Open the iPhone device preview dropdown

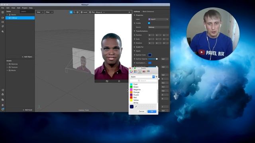point(100,12)
